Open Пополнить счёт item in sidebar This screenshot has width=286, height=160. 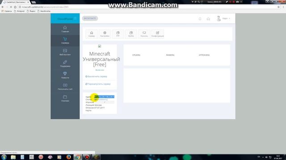click(x=65, y=87)
